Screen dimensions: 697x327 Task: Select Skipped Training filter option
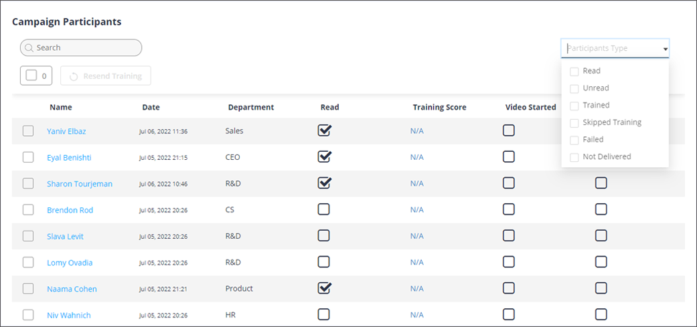pos(611,122)
